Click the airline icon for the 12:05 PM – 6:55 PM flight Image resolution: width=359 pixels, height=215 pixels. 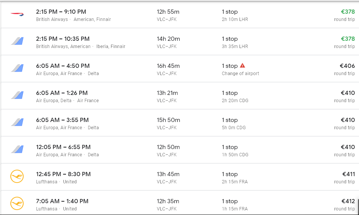click(x=17, y=149)
